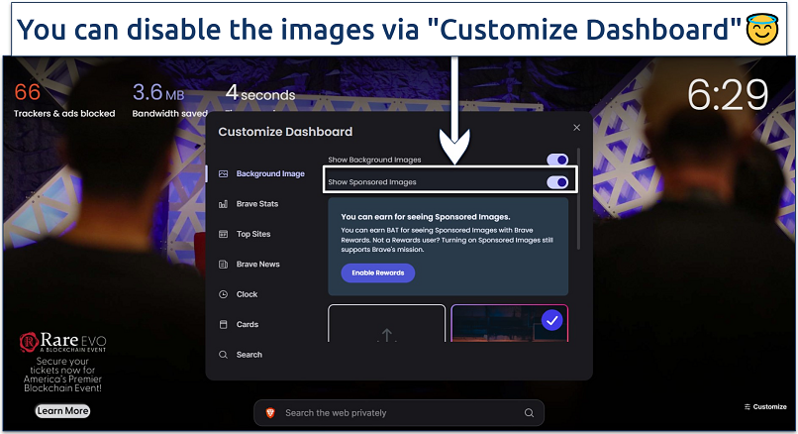The height and width of the screenshot is (434, 798).
Task: Disable the Show Sponsored Images toggle
Action: click(557, 182)
